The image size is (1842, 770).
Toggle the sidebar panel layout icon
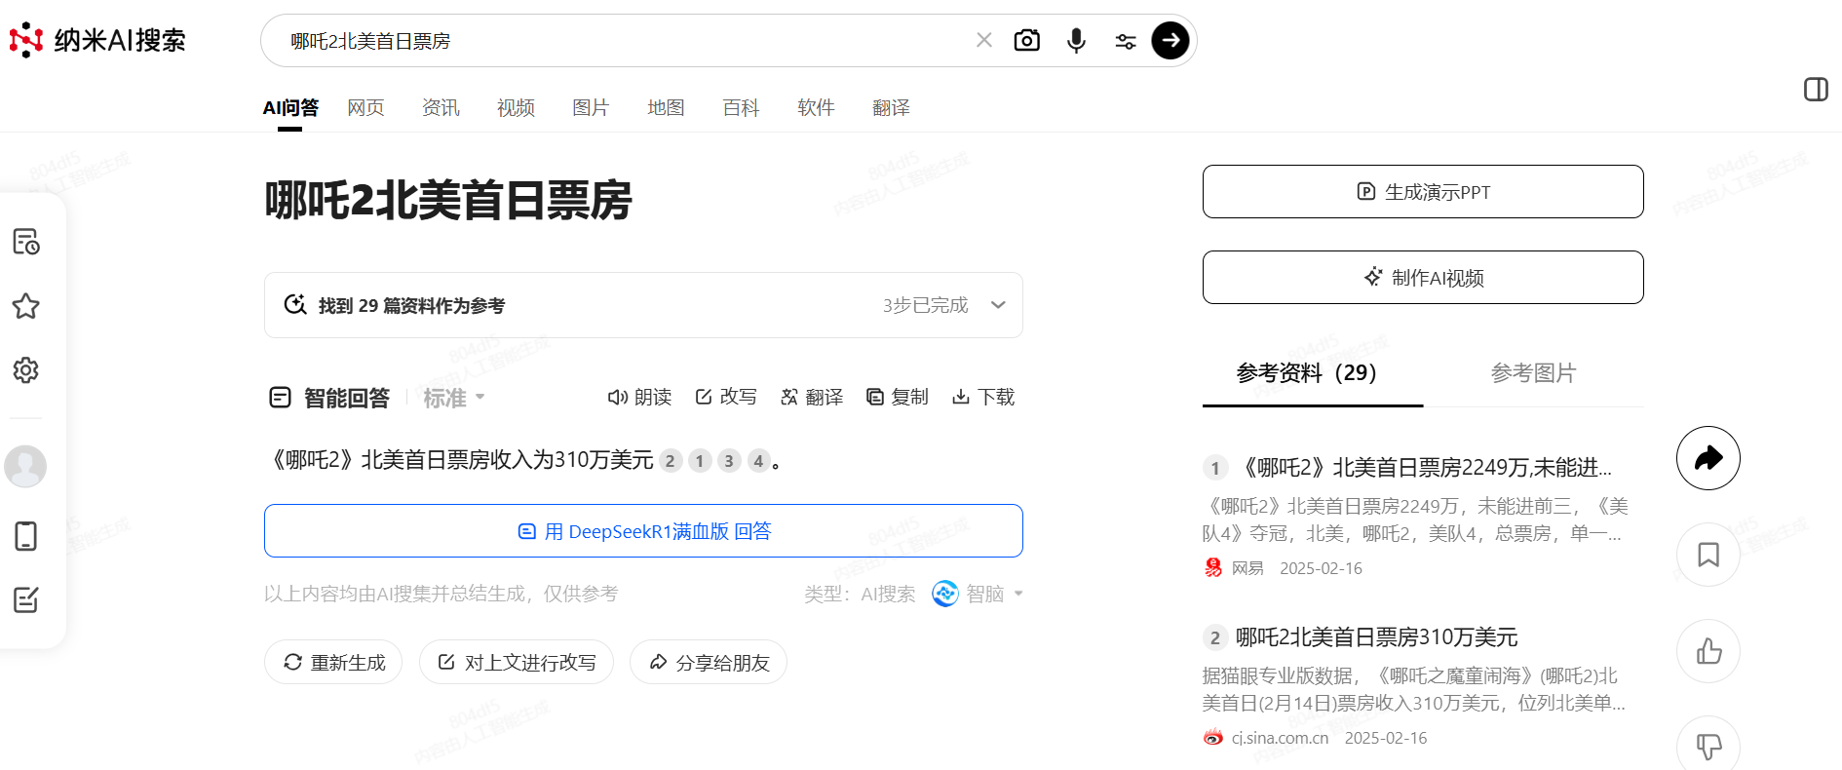(x=1816, y=90)
